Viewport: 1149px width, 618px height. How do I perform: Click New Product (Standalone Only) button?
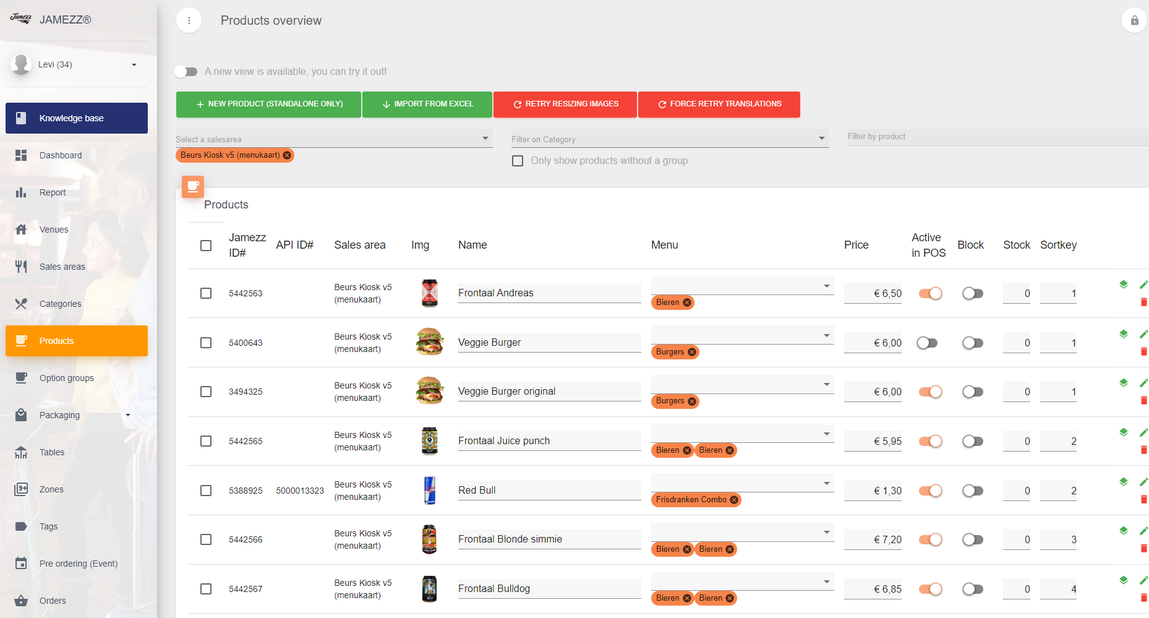click(268, 105)
